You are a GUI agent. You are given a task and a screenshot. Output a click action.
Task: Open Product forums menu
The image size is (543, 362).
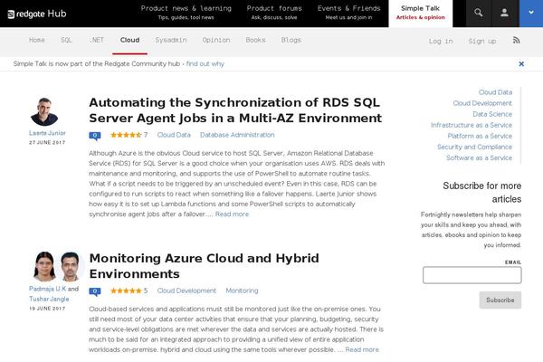pyautogui.click(x=274, y=13)
